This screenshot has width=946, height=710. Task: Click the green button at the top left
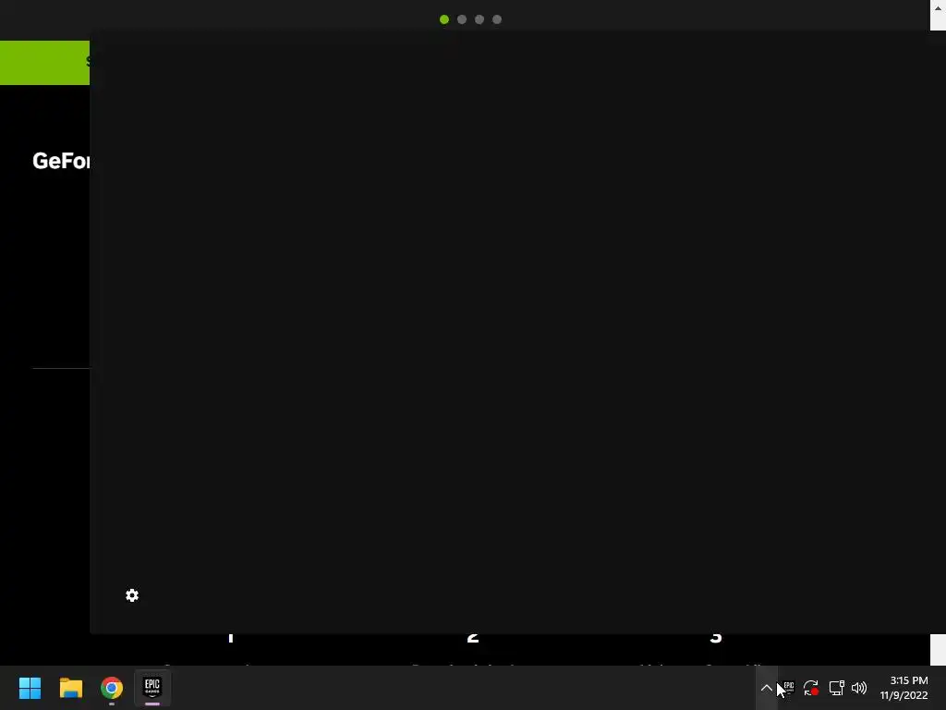pyautogui.click(x=44, y=63)
